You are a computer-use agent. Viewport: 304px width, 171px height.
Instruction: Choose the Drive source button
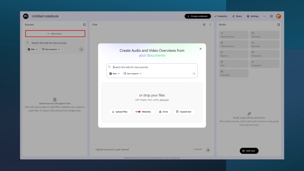point(164,112)
